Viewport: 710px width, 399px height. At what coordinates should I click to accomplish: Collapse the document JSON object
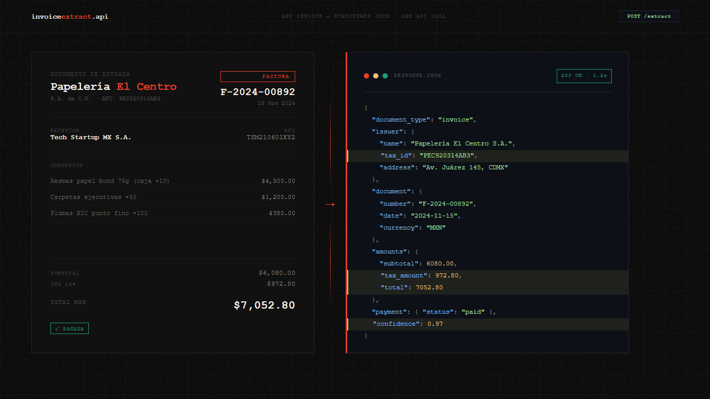coord(394,191)
